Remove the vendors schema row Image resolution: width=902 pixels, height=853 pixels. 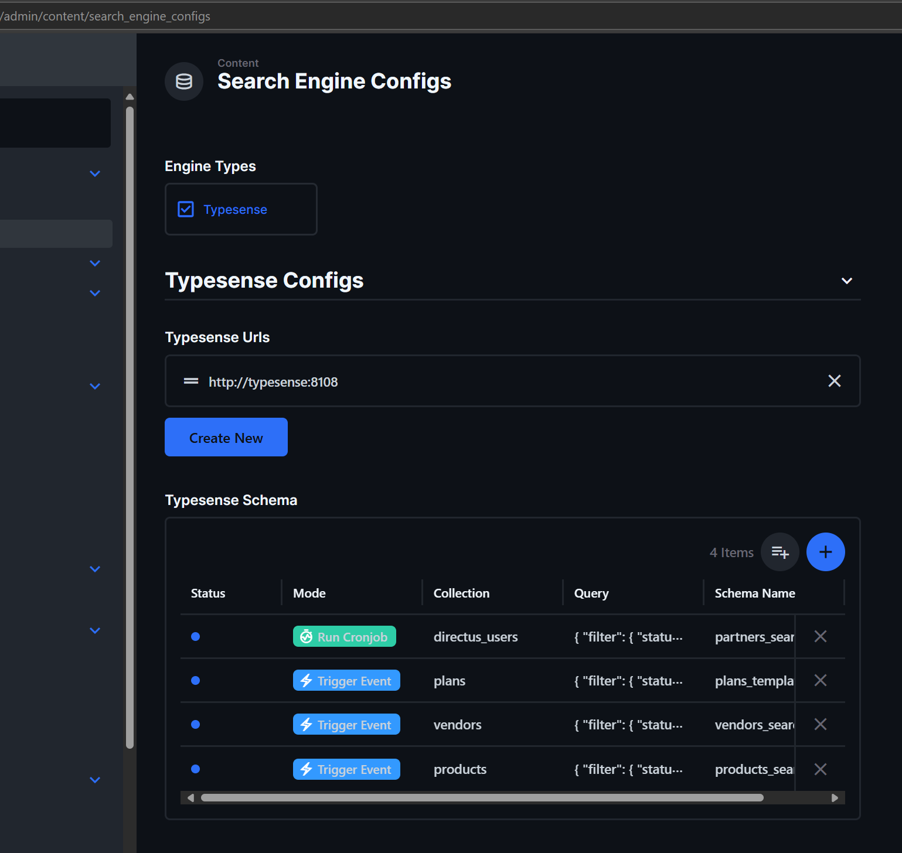click(820, 724)
